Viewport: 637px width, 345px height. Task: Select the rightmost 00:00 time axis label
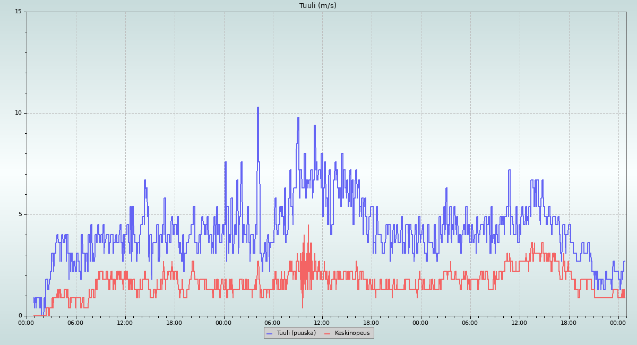click(618, 323)
